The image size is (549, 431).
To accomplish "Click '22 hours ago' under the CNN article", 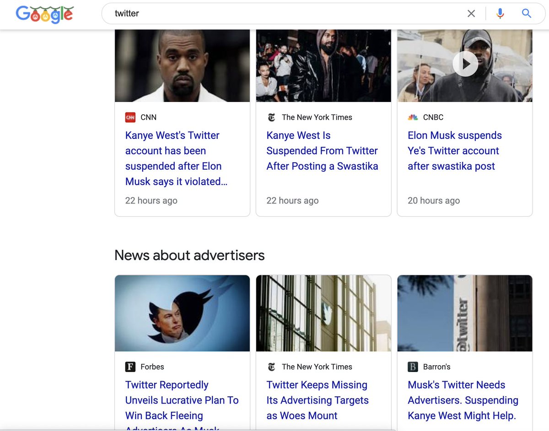I will 151,201.
